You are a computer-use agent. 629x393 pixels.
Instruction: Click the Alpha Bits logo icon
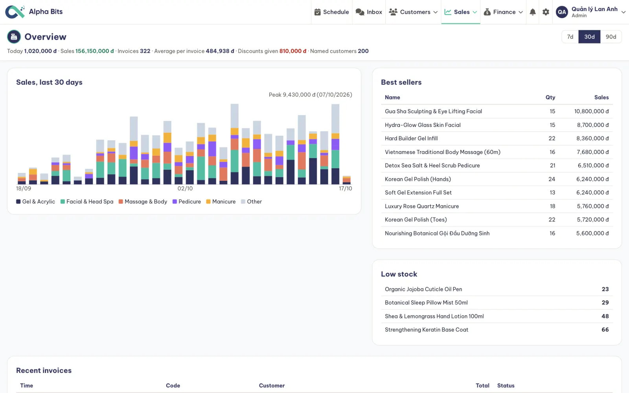pyautogui.click(x=15, y=12)
